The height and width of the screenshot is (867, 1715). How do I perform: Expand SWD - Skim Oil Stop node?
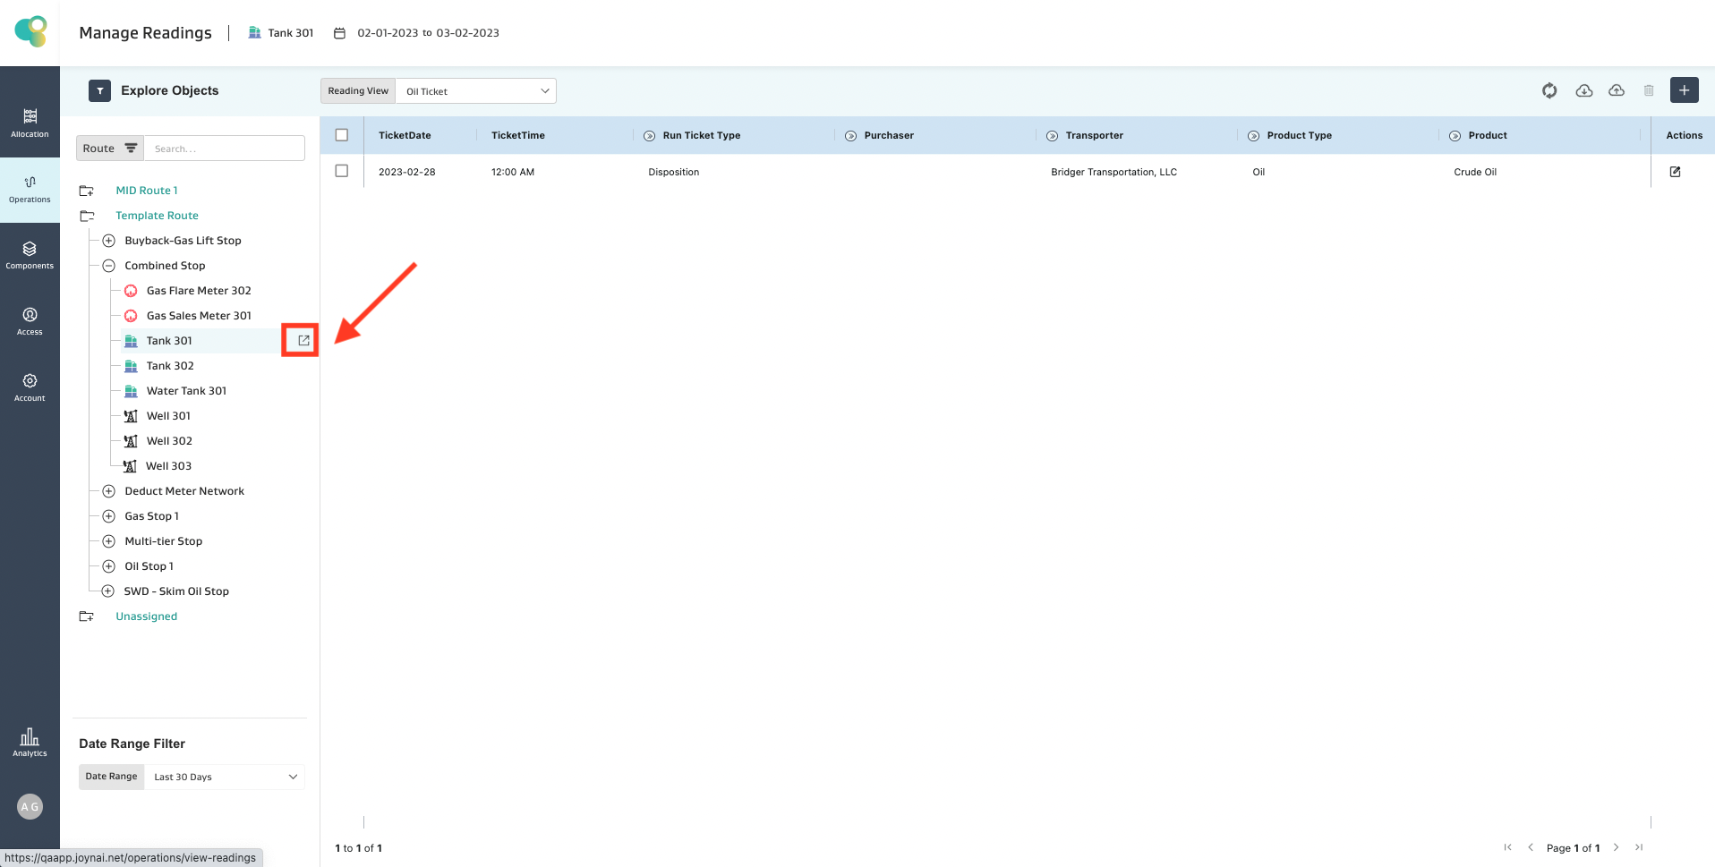pos(108,591)
